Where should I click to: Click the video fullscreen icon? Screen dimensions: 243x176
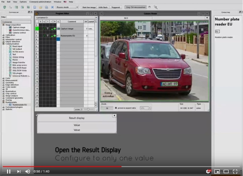pyautogui.click(x=235, y=172)
